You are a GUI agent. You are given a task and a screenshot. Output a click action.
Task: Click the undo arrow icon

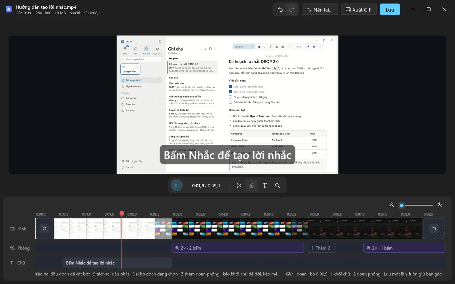tap(280, 10)
